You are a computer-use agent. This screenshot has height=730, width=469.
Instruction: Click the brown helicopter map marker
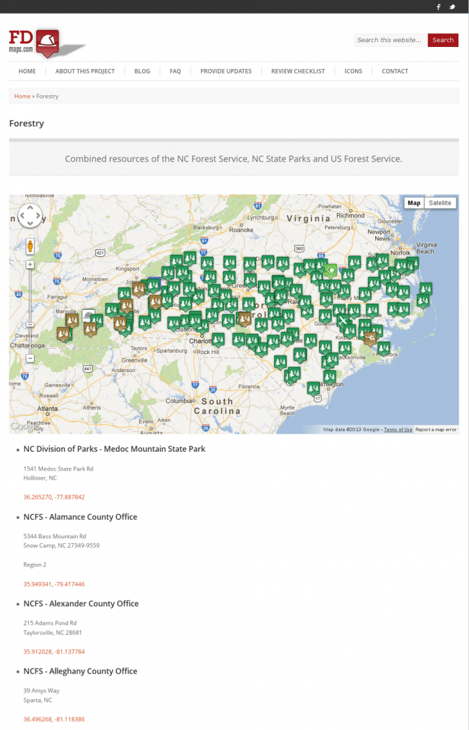371,339
